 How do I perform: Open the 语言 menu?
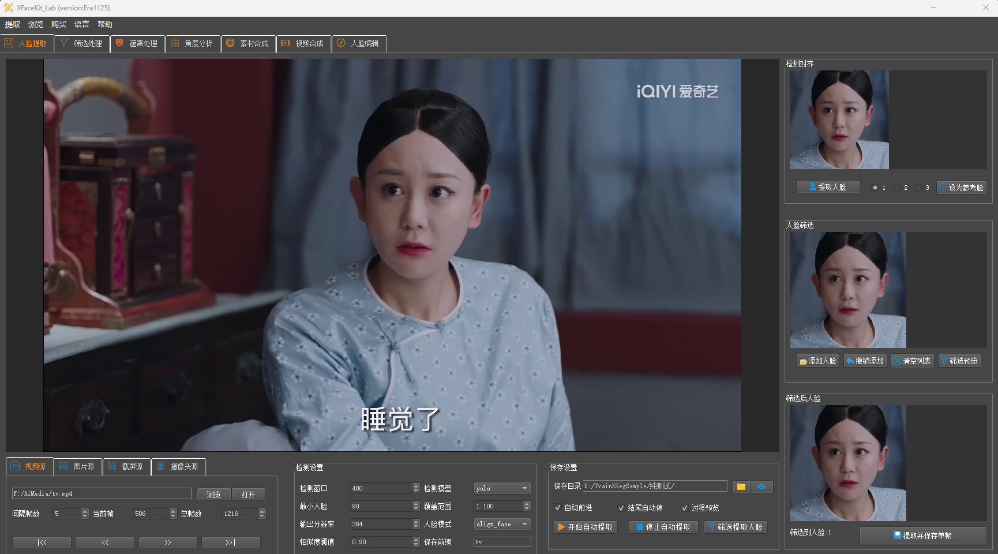[x=82, y=24]
